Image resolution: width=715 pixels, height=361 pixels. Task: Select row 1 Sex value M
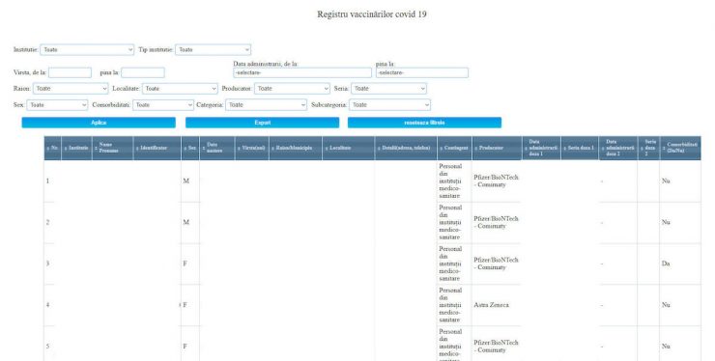click(186, 180)
